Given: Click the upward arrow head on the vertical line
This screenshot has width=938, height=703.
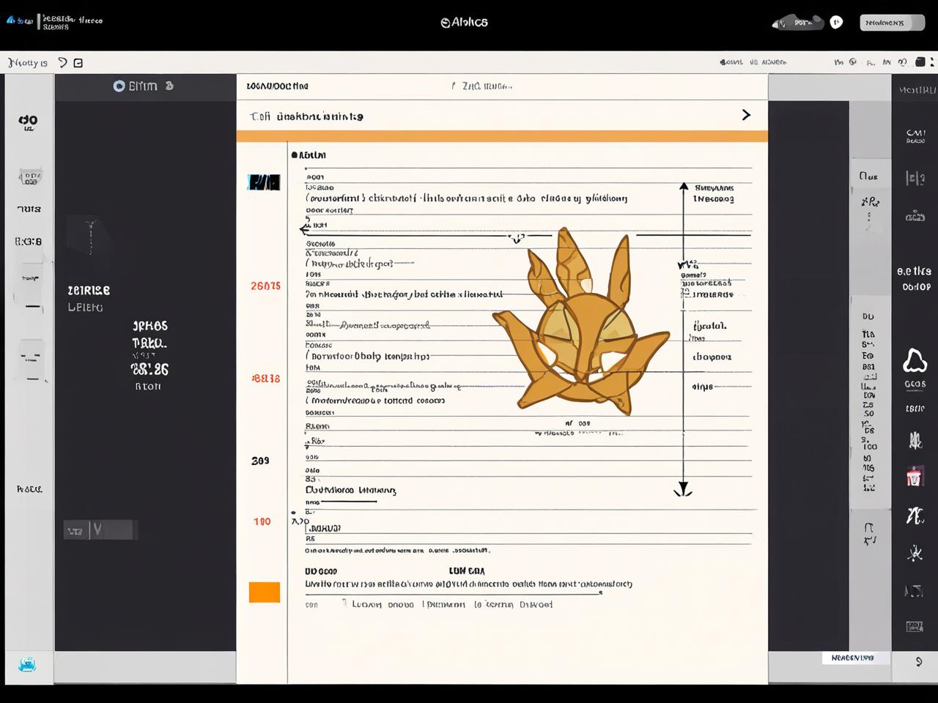Looking at the screenshot, I should click(x=684, y=186).
